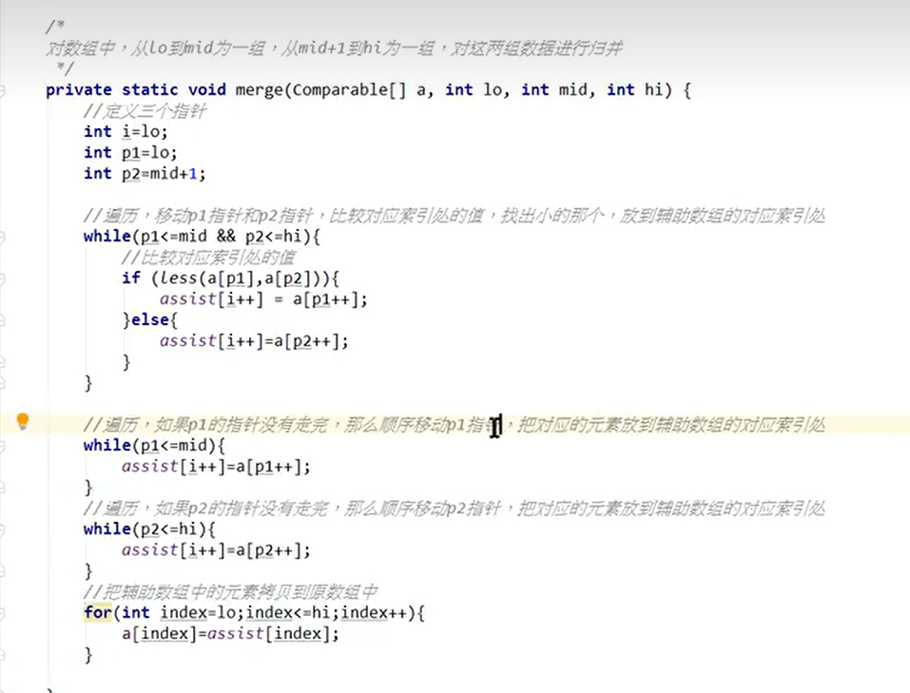Click the 'while(p2<=hi){' line
The width and height of the screenshot is (910, 693).
pos(149,529)
